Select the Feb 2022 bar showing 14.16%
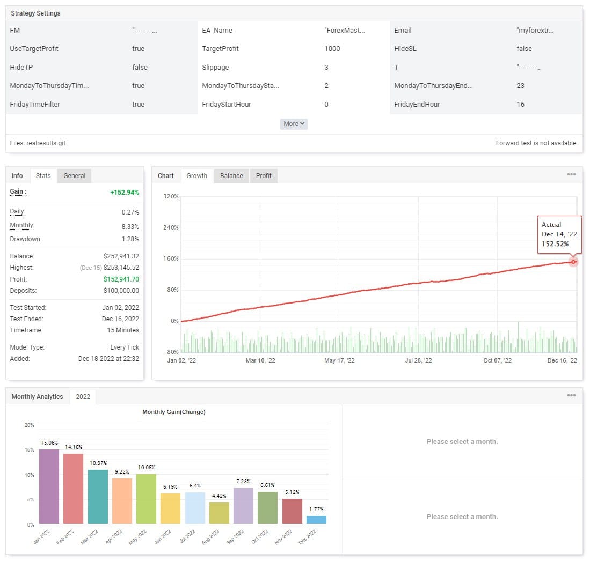 click(x=74, y=489)
